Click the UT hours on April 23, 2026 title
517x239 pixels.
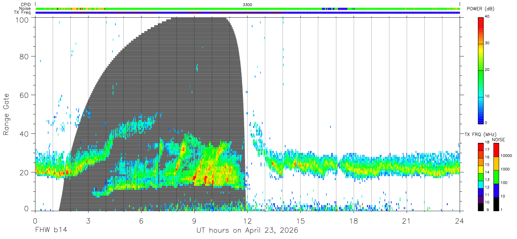(247, 231)
